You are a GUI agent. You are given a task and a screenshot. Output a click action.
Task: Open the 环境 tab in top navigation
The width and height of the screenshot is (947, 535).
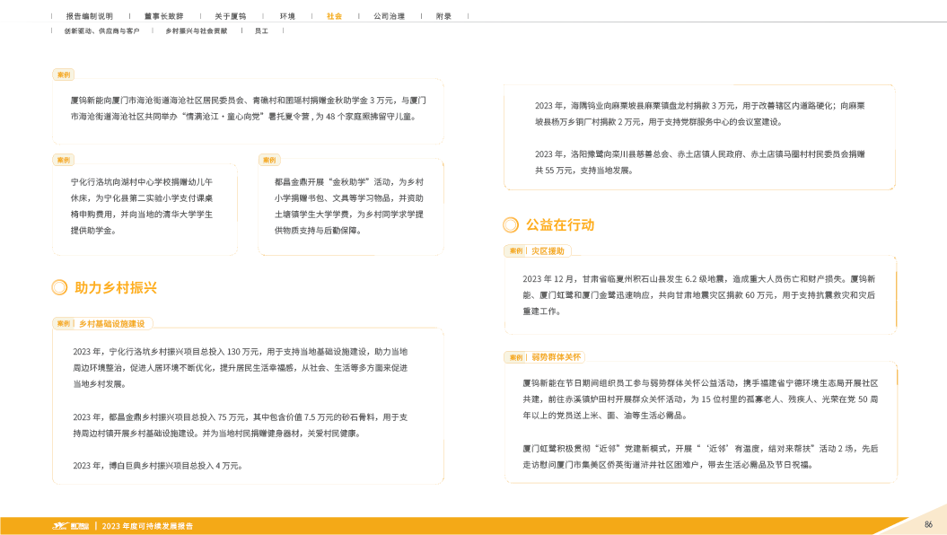287,16
